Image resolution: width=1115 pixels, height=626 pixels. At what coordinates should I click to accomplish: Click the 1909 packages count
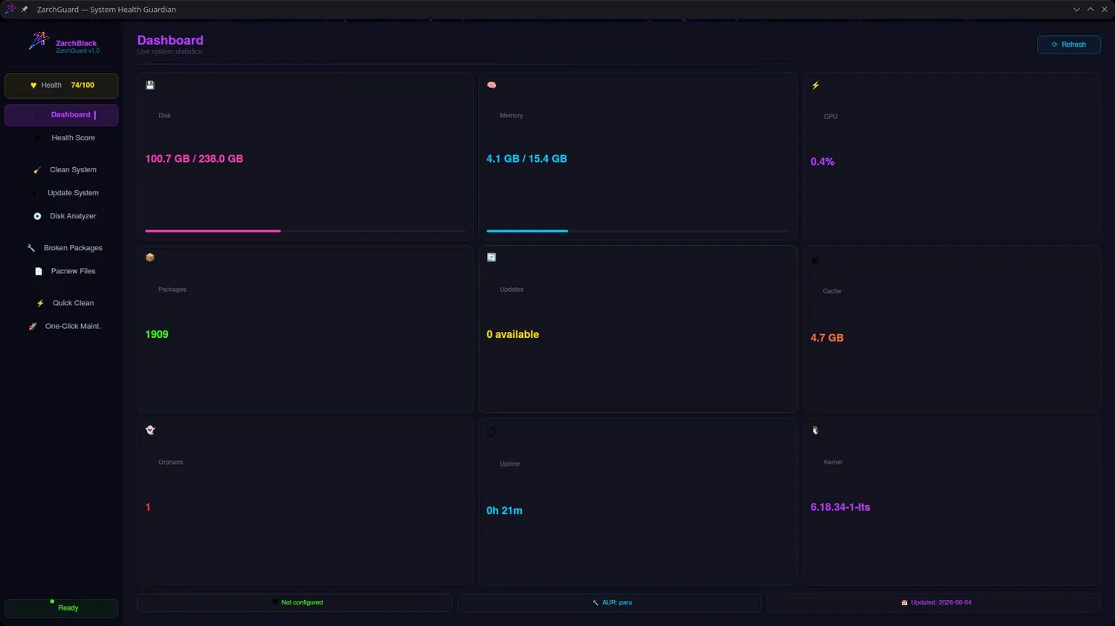tap(157, 335)
